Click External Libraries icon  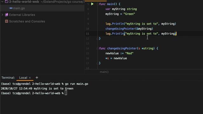[x=6, y=15]
